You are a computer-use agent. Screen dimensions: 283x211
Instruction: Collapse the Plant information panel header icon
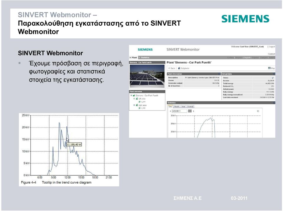coord(219,74)
